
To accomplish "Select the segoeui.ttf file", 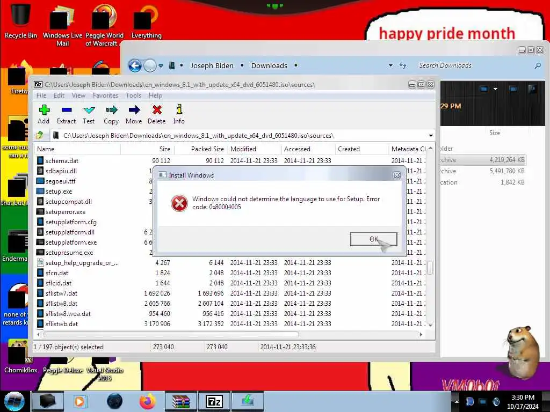I will (60, 181).
